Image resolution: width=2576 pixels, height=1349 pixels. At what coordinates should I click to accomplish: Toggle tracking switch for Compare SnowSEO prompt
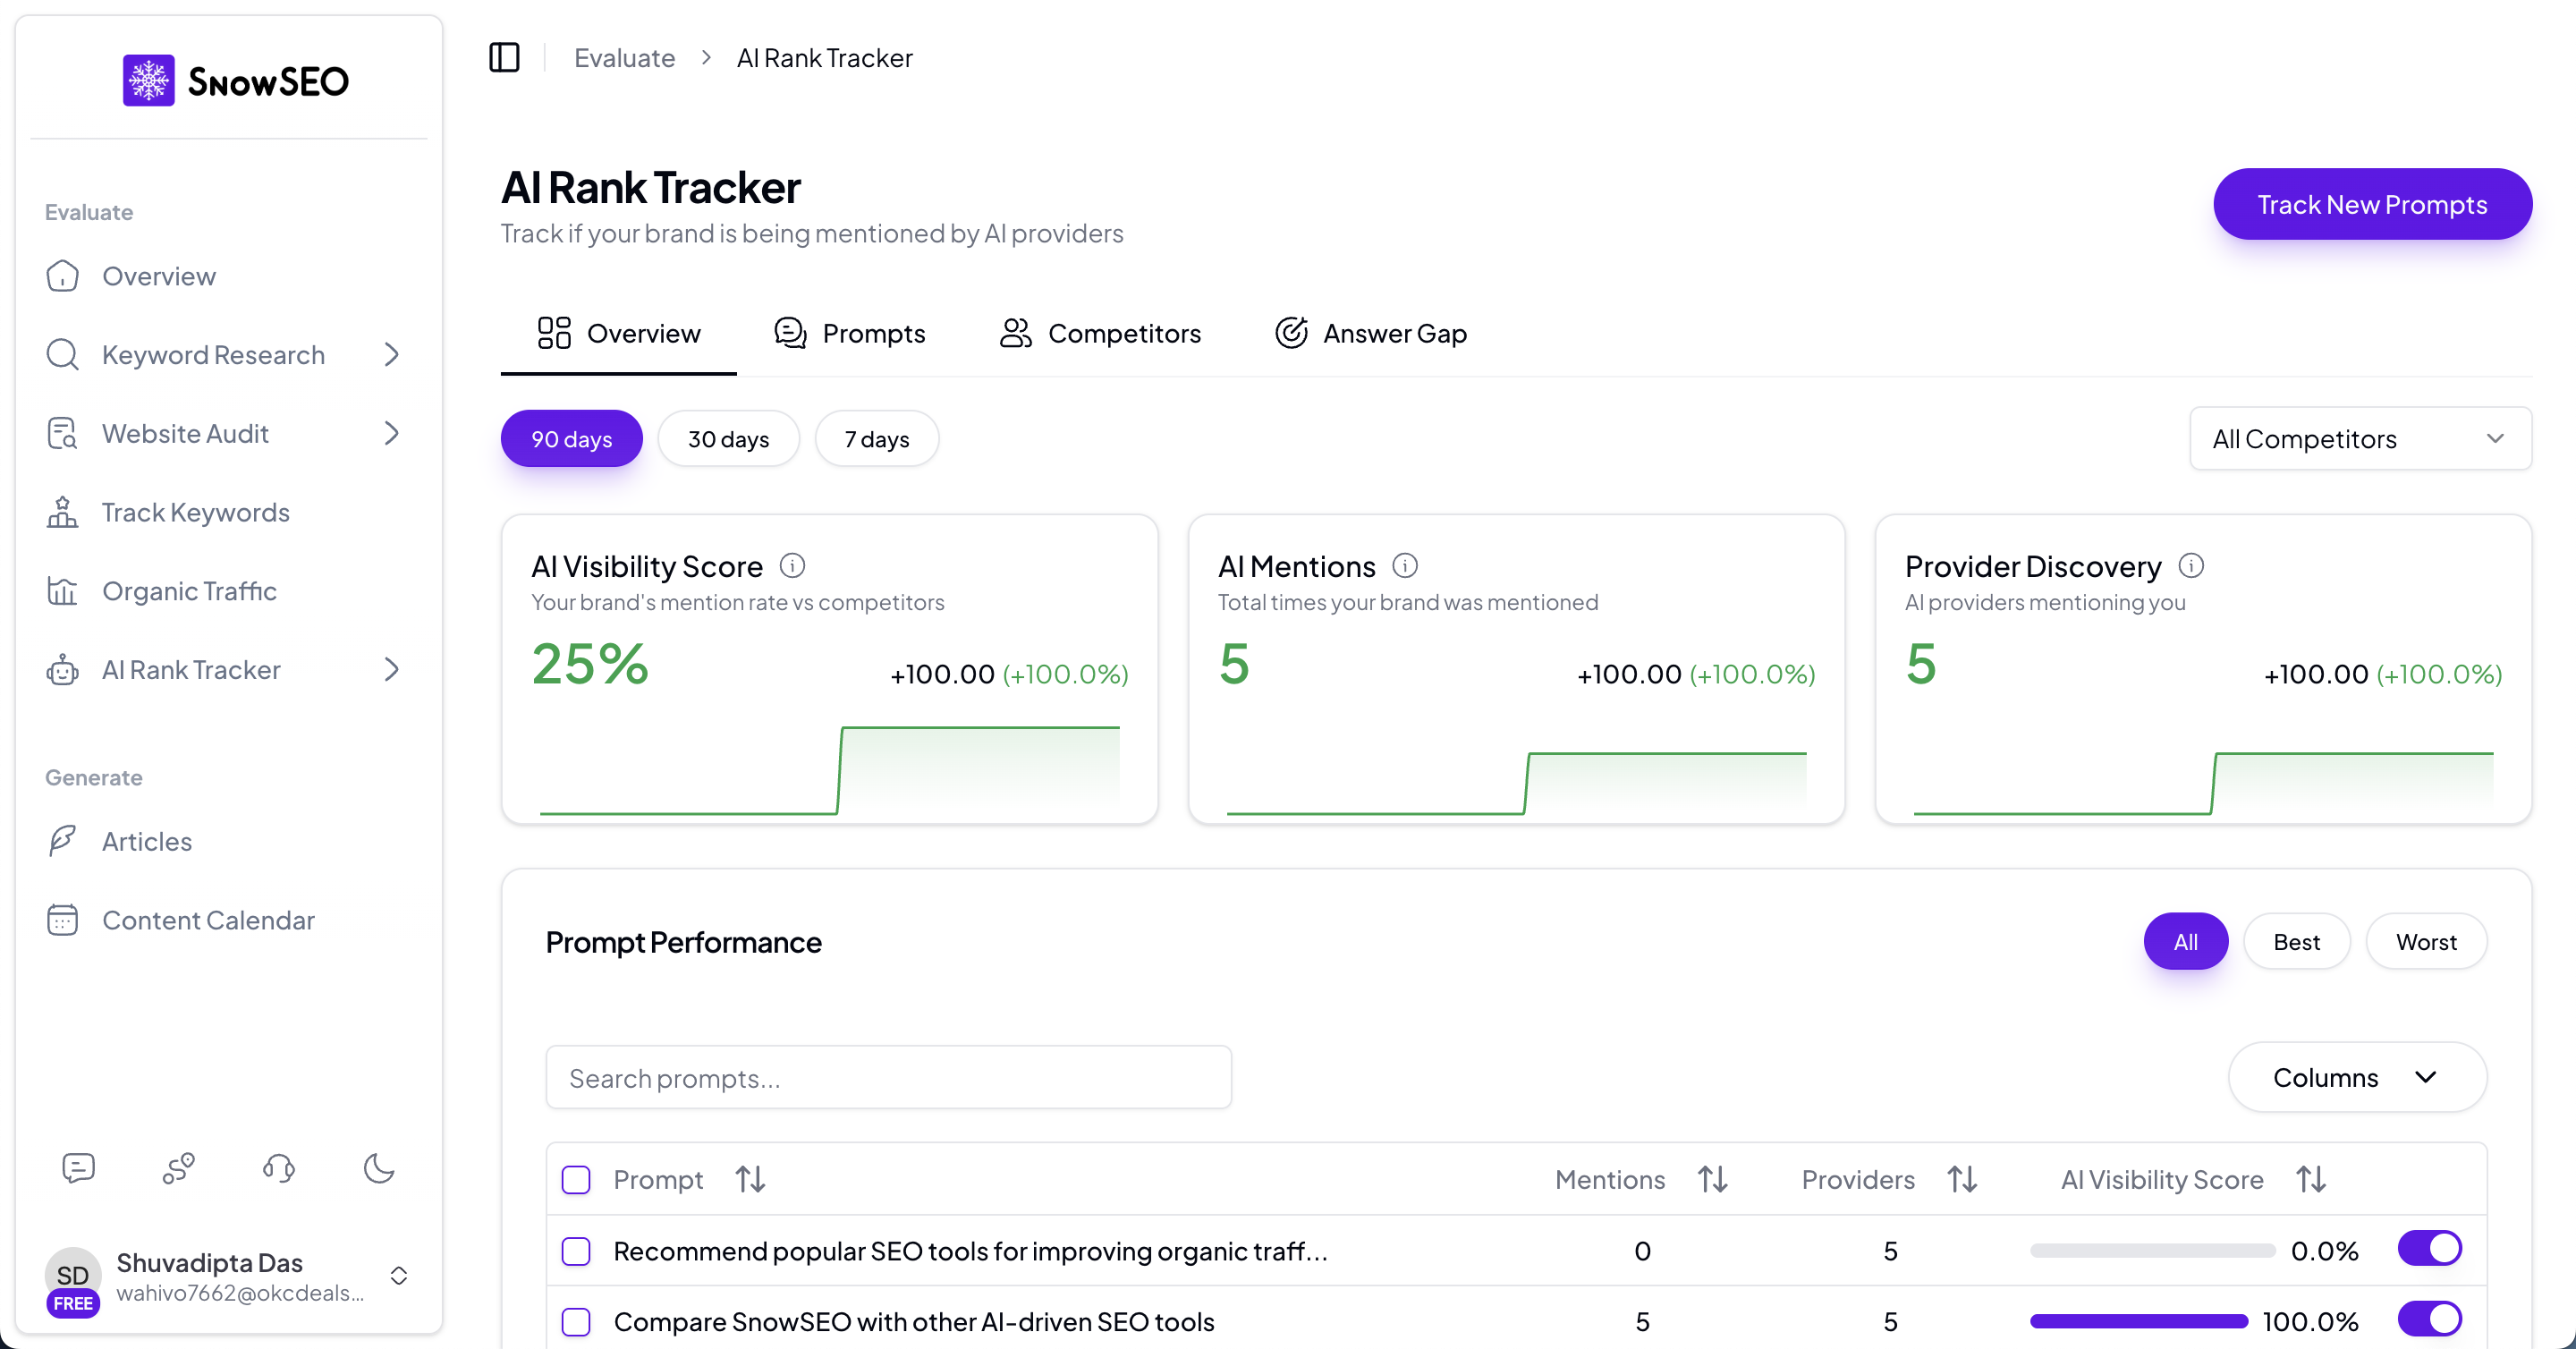click(x=2430, y=1319)
